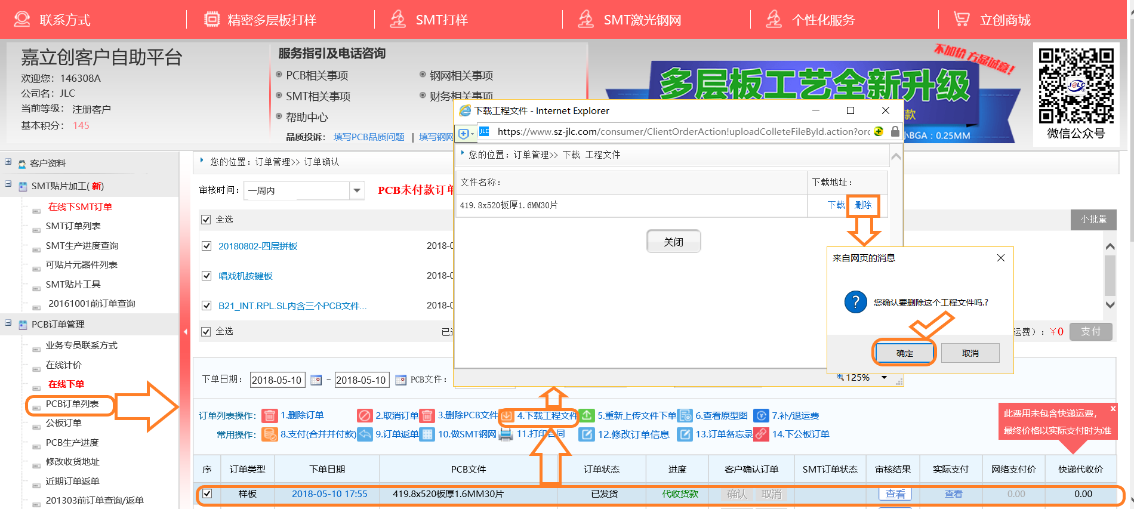
Task: Open PCB生产进度 in the sidebar
Action: click(72, 443)
